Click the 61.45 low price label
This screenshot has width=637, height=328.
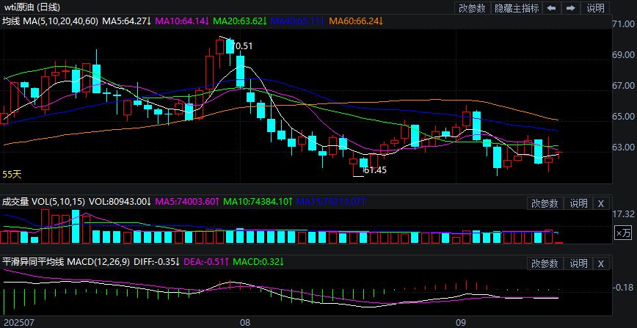(376, 170)
